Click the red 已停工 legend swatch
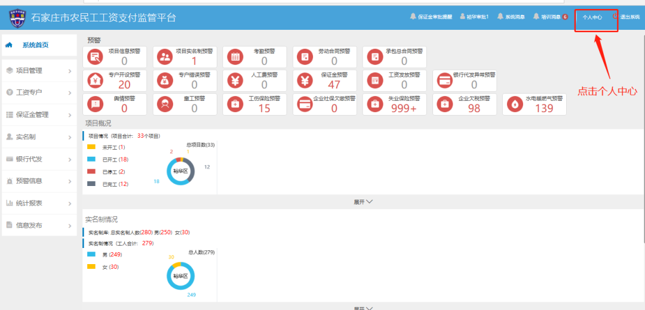Viewport: 645px width, 310px height. (91, 171)
